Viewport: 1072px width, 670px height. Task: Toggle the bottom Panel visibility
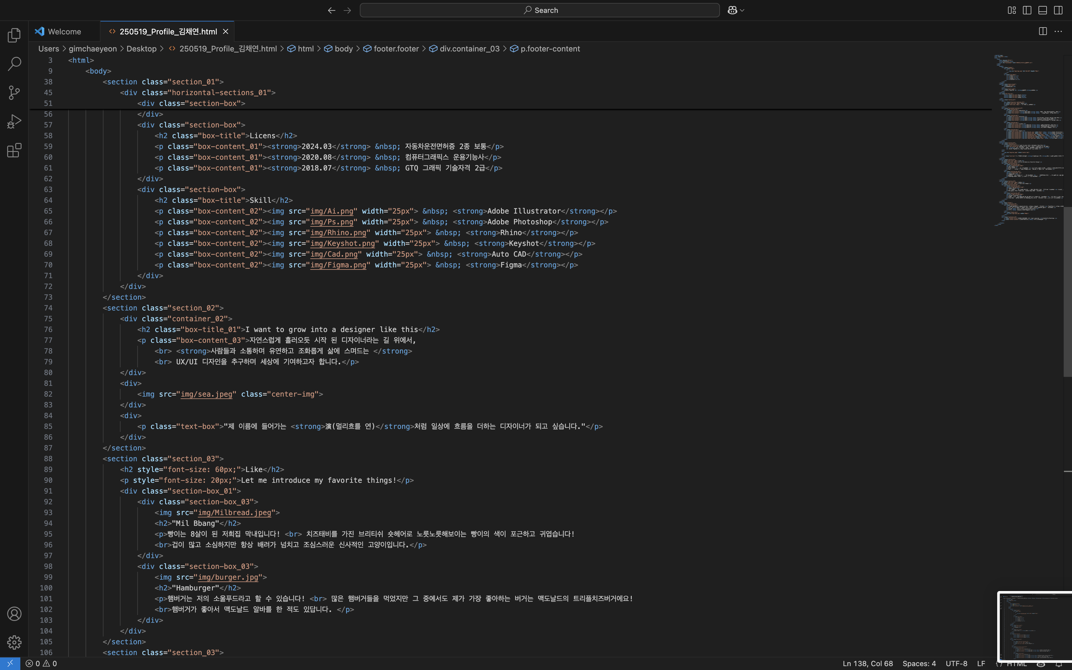(x=1042, y=10)
